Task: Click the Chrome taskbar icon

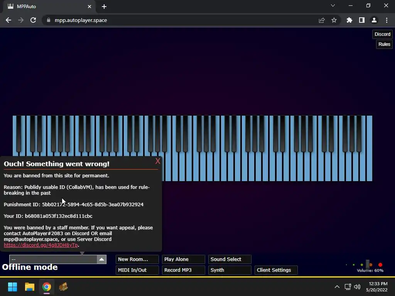Action: click(x=47, y=287)
